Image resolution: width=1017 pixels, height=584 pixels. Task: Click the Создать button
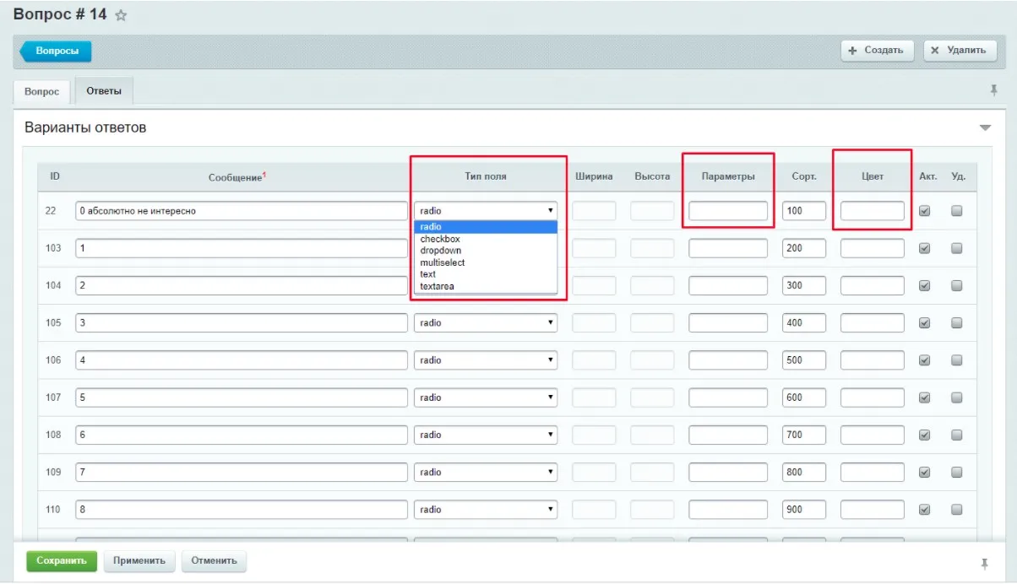coord(877,51)
